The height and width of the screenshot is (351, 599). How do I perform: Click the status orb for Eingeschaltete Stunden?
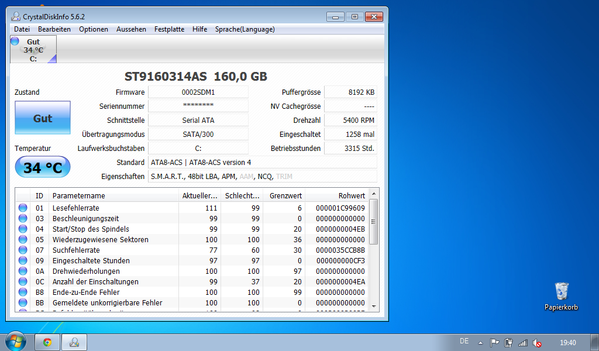23,260
